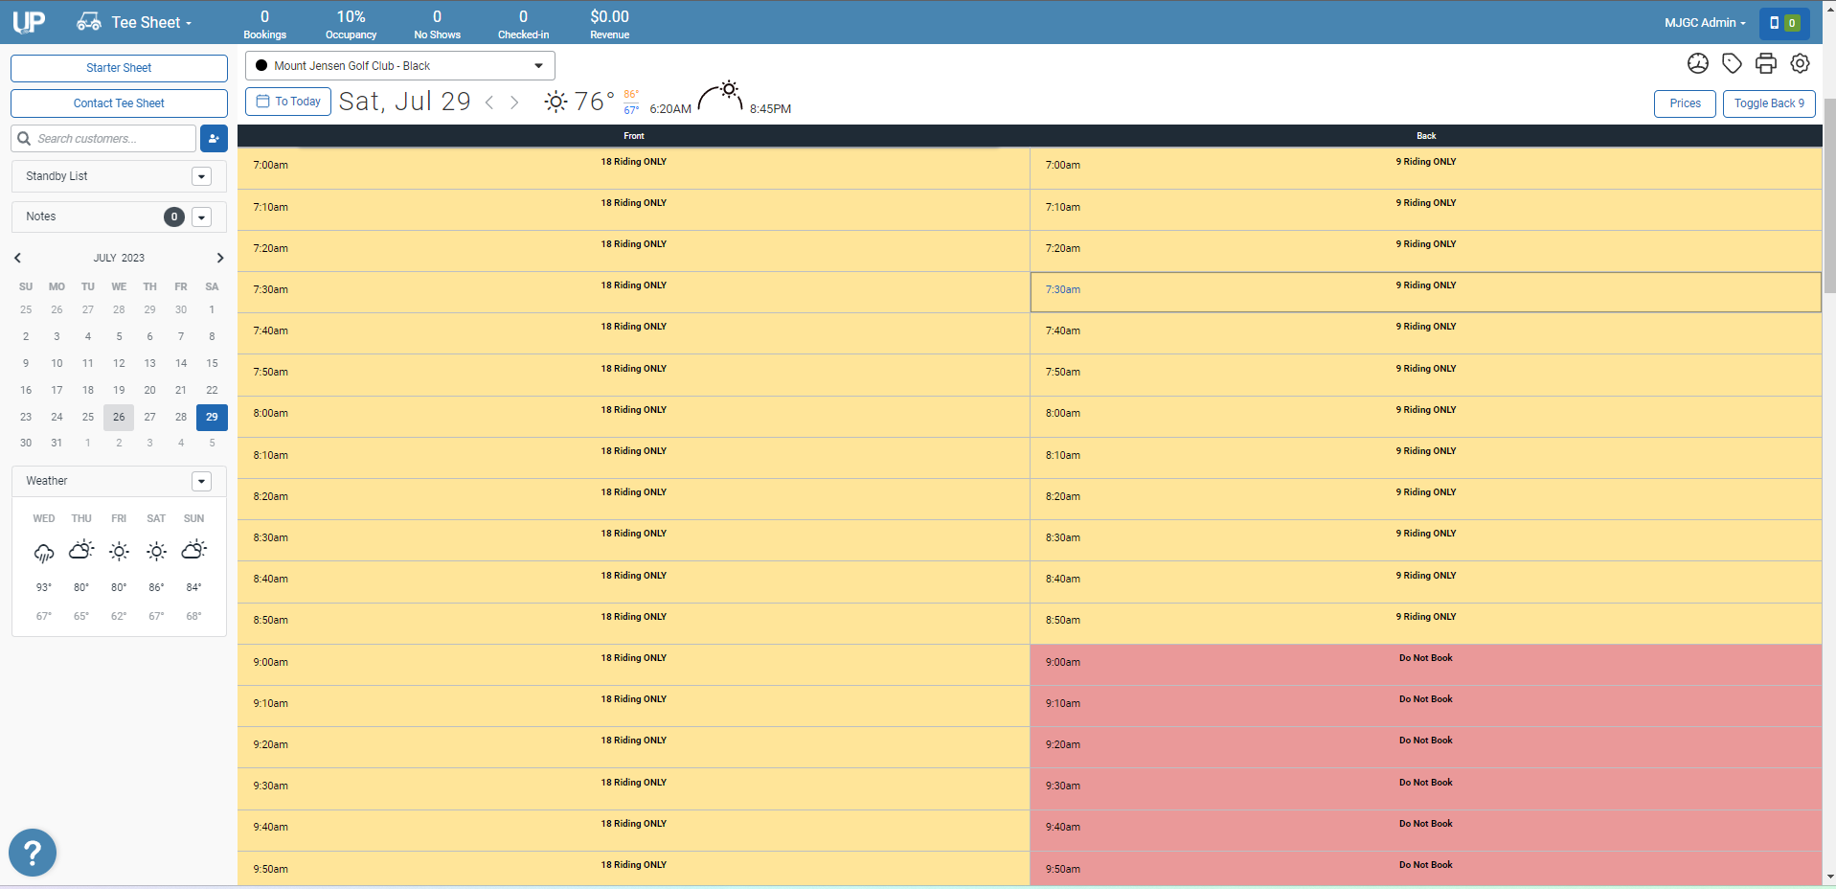Open the Mount Jensen Golf Club course selector
The width and height of the screenshot is (1836, 889).
[399, 65]
